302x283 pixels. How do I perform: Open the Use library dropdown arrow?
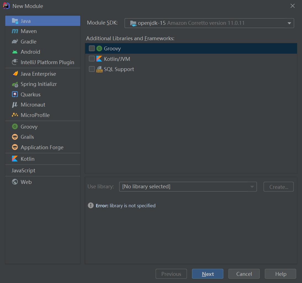tap(252, 187)
